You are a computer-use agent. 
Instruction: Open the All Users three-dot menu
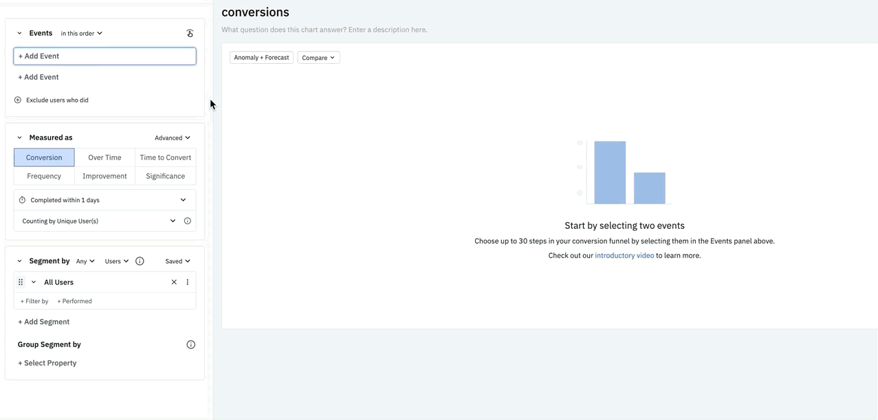coord(187,283)
